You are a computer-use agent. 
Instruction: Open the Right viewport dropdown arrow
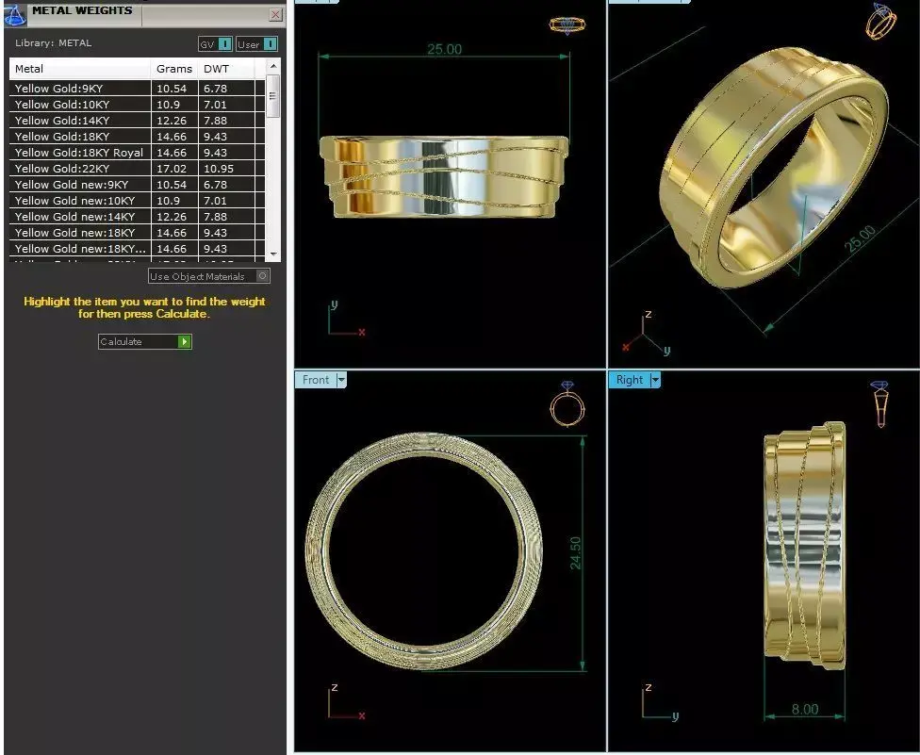655,380
